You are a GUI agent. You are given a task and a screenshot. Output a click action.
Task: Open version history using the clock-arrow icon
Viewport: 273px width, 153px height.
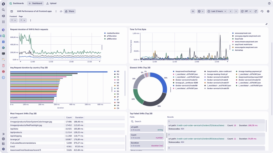point(262,11)
